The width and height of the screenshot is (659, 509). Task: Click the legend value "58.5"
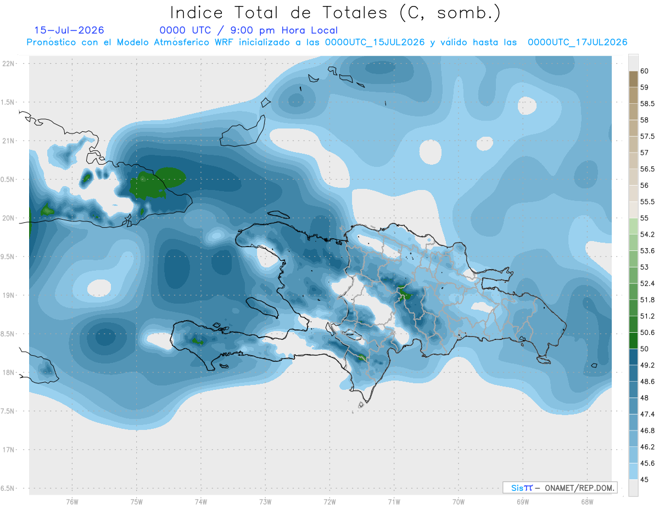click(647, 103)
